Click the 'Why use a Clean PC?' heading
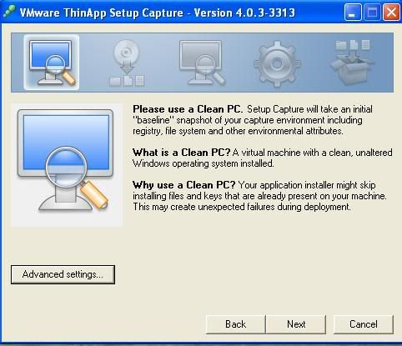This screenshot has width=402, height=346. (x=184, y=185)
